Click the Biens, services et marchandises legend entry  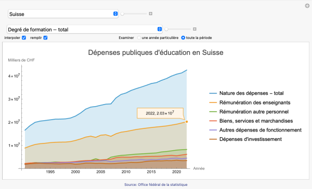pos(251,121)
